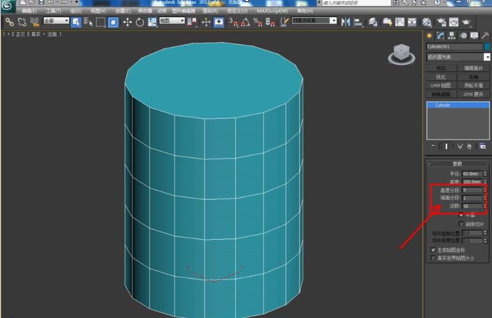Open the modifier list 修改器列表 dropdown
Viewport: 492px width, 318px height.
[458, 57]
